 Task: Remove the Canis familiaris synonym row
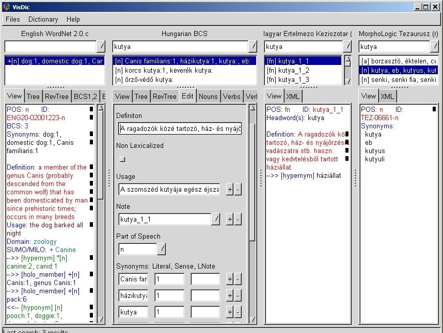coord(238,279)
